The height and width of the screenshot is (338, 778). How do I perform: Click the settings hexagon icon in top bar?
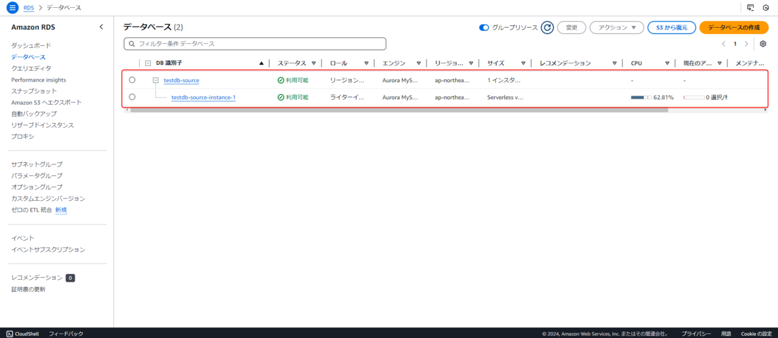click(x=766, y=7)
